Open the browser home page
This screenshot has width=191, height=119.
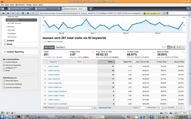[x=28, y=13]
